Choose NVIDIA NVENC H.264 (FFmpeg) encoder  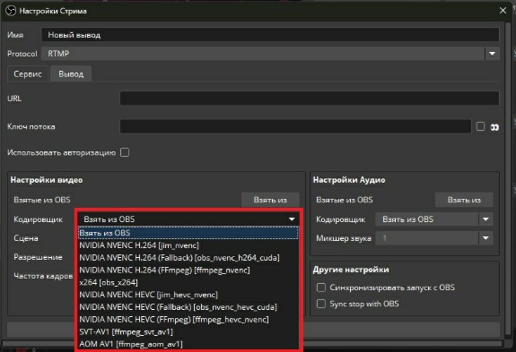(x=188, y=270)
